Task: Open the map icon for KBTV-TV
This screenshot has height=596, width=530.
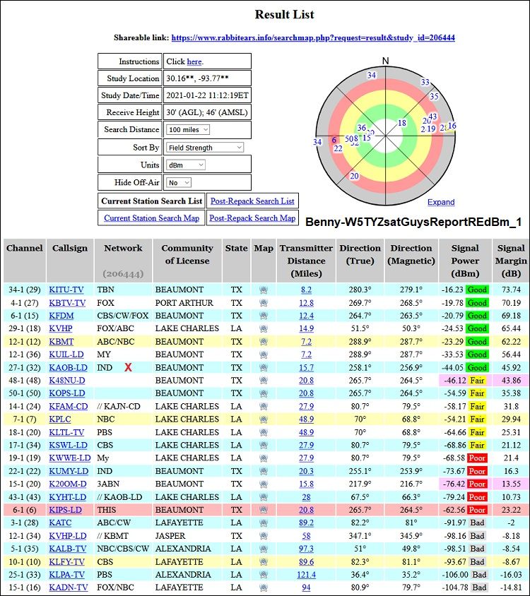Action: (x=263, y=303)
